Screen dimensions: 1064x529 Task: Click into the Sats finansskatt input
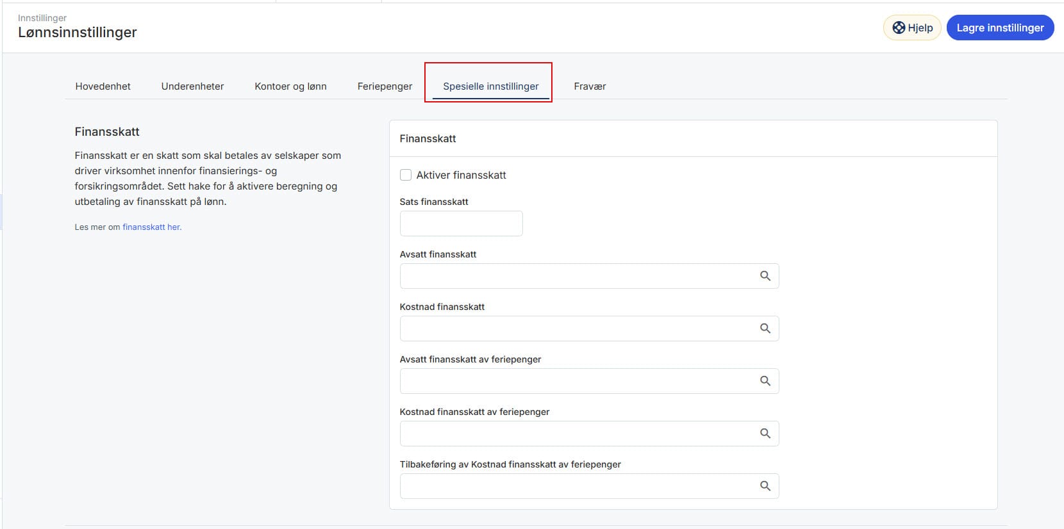pyautogui.click(x=461, y=224)
